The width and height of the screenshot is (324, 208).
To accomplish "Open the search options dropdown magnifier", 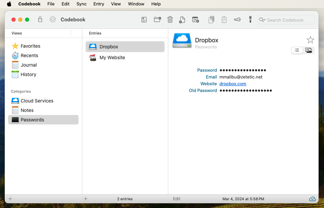I will point(262,20).
